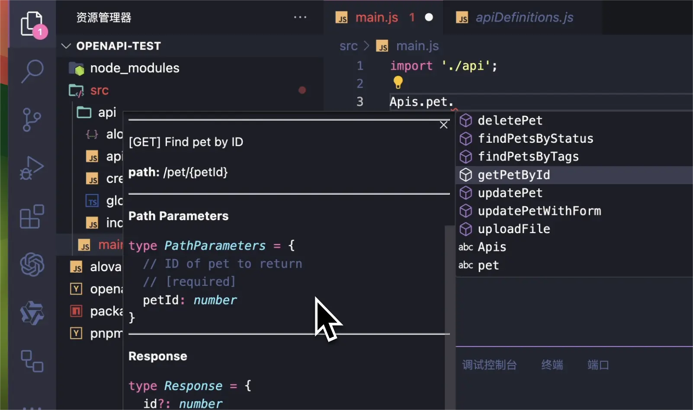Open the 端口 panel tab
The width and height of the screenshot is (693, 410).
[x=598, y=365]
